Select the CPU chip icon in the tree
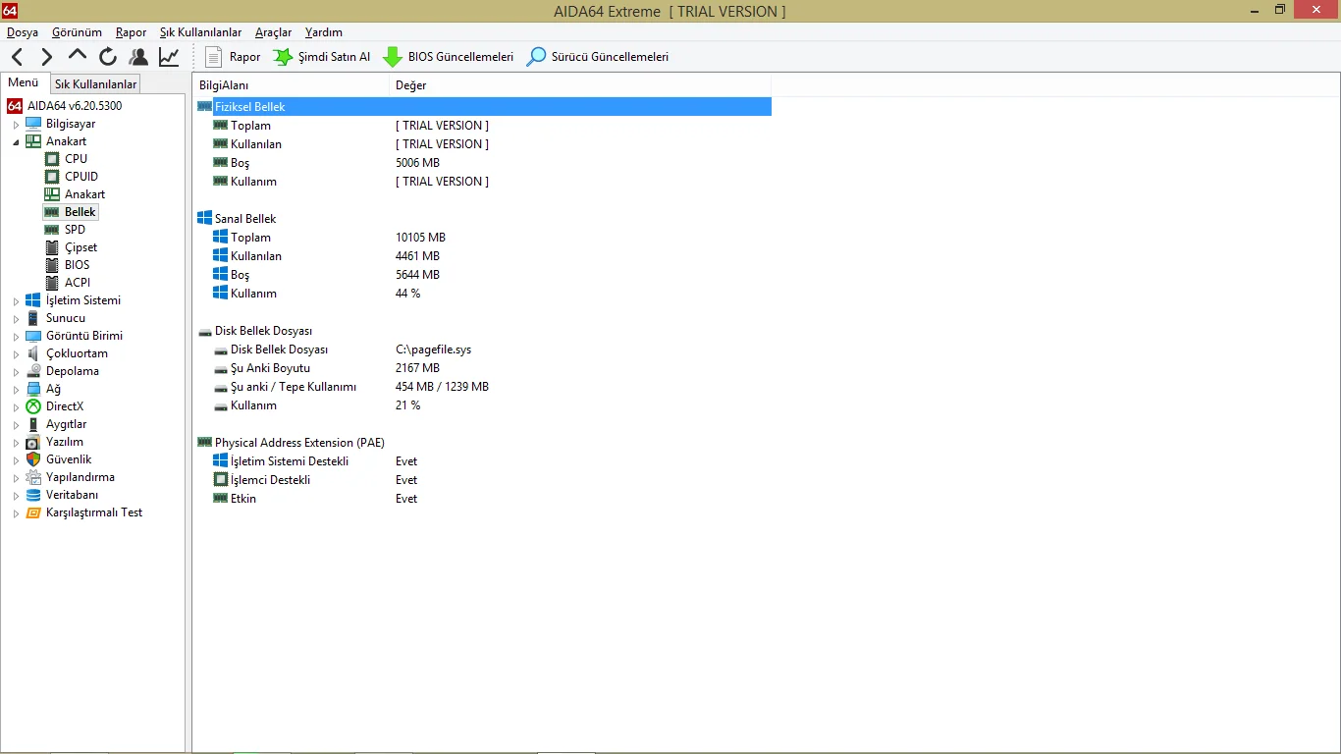 pos(53,159)
